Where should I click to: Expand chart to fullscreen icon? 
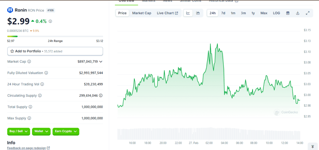[x=307, y=13]
